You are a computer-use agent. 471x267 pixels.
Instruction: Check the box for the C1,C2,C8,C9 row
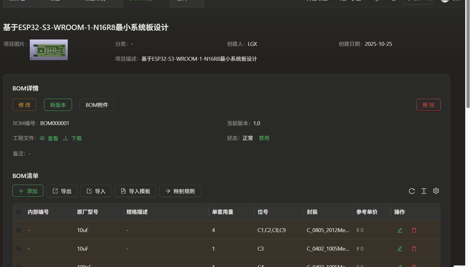point(19,230)
